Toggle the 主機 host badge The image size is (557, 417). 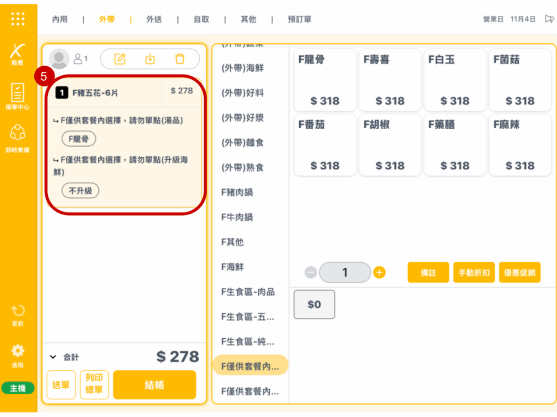tap(18, 388)
